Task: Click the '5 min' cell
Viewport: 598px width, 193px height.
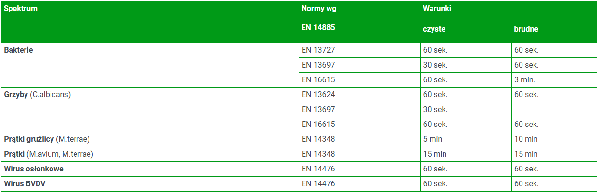Action: pos(433,139)
